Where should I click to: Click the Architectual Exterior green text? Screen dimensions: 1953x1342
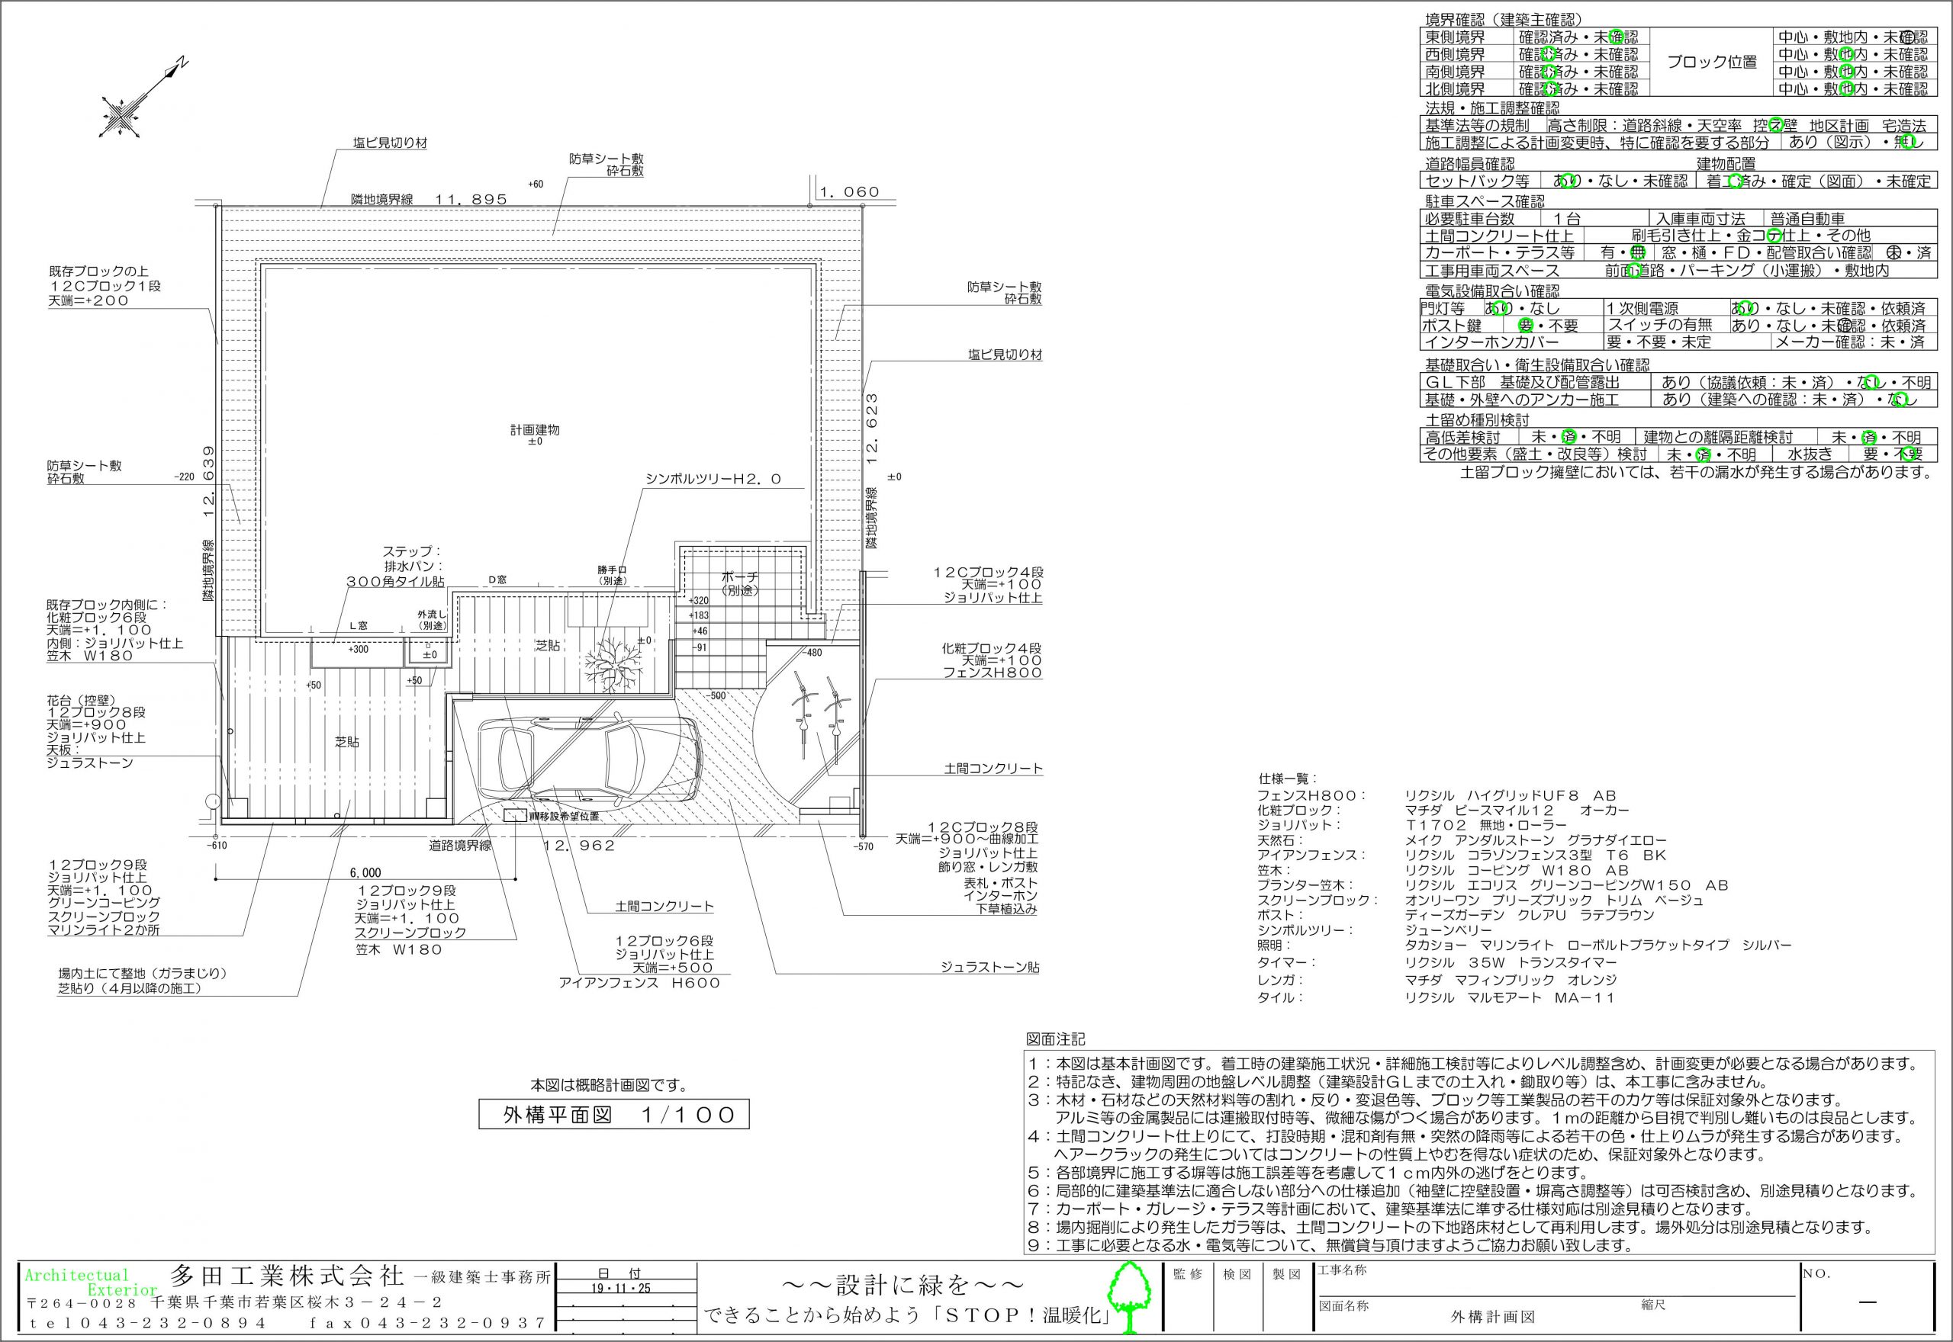click(x=91, y=1283)
